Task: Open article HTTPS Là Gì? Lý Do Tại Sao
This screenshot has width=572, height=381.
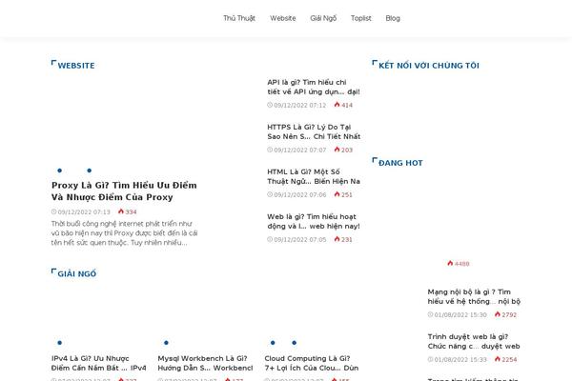Action: click(x=314, y=131)
